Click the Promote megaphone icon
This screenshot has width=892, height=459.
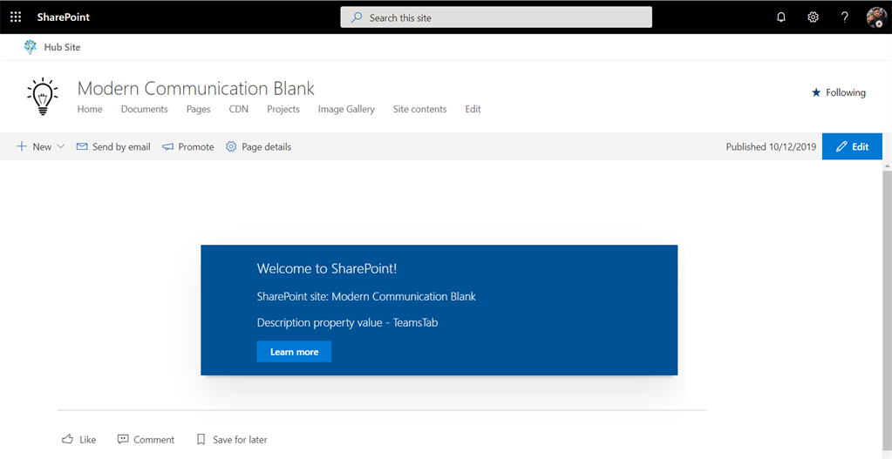coord(167,146)
